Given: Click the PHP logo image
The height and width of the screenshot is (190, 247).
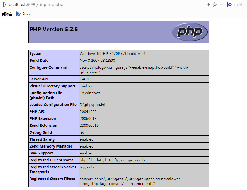Looking at the screenshot, I should [x=190, y=32].
